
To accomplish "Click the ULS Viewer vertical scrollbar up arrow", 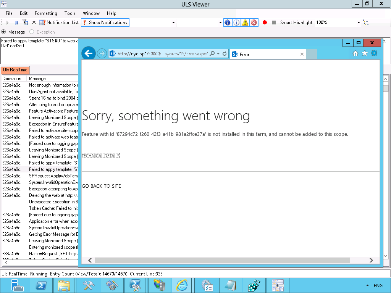I will [386, 79].
